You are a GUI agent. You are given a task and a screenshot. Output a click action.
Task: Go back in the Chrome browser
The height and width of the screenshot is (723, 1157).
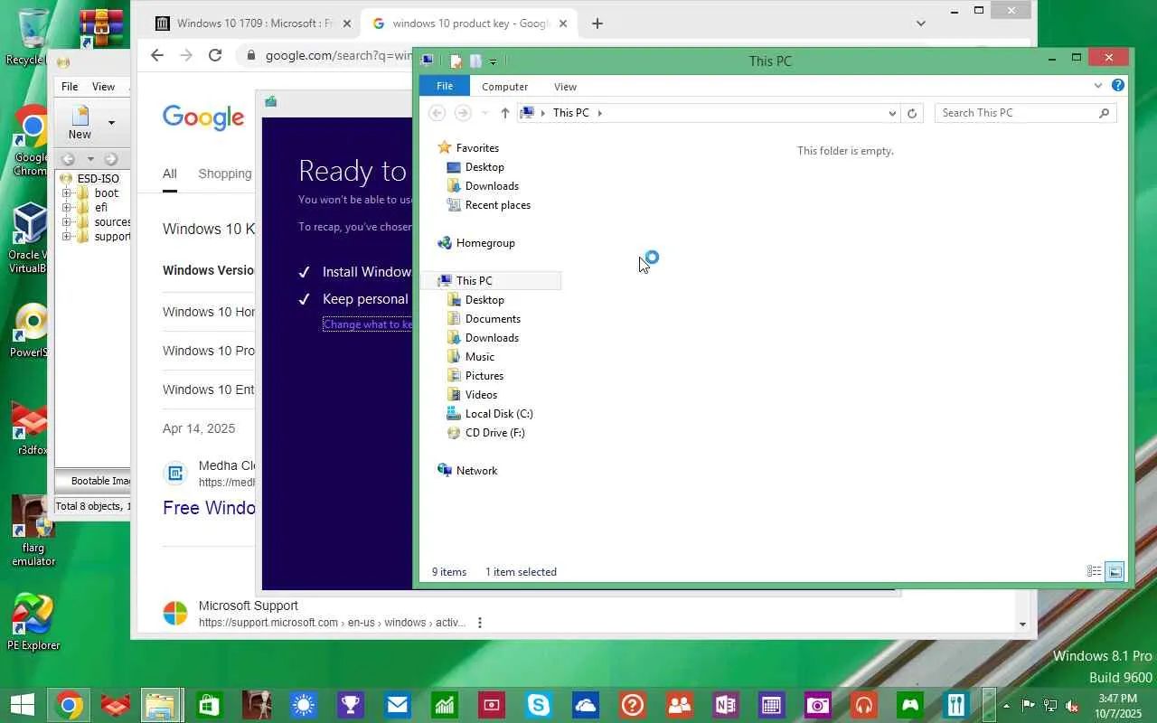tap(157, 55)
